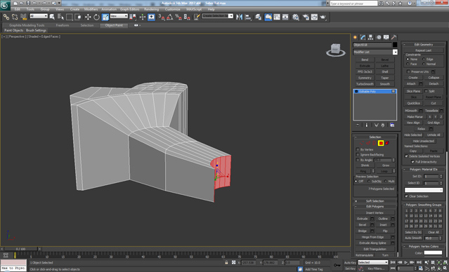Image resolution: width=449 pixels, height=272 pixels.
Task: Uncheck Full Interactivity checkbox
Action: [x=412, y=162]
